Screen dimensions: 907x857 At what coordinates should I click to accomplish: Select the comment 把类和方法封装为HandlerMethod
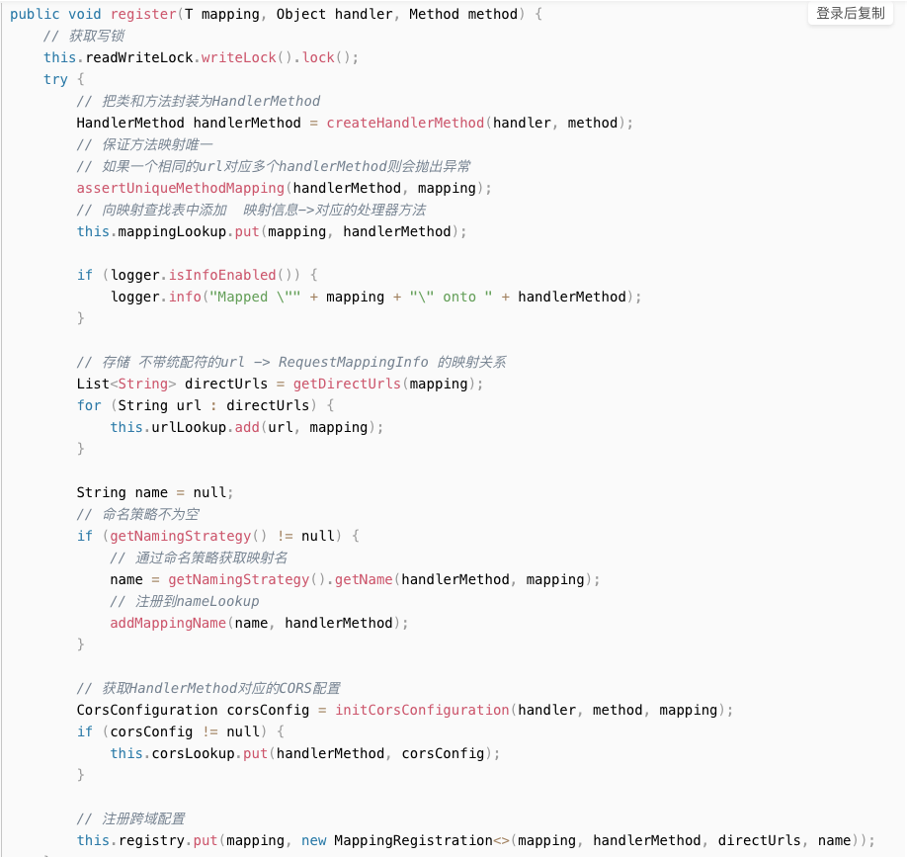pyautogui.click(x=199, y=101)
